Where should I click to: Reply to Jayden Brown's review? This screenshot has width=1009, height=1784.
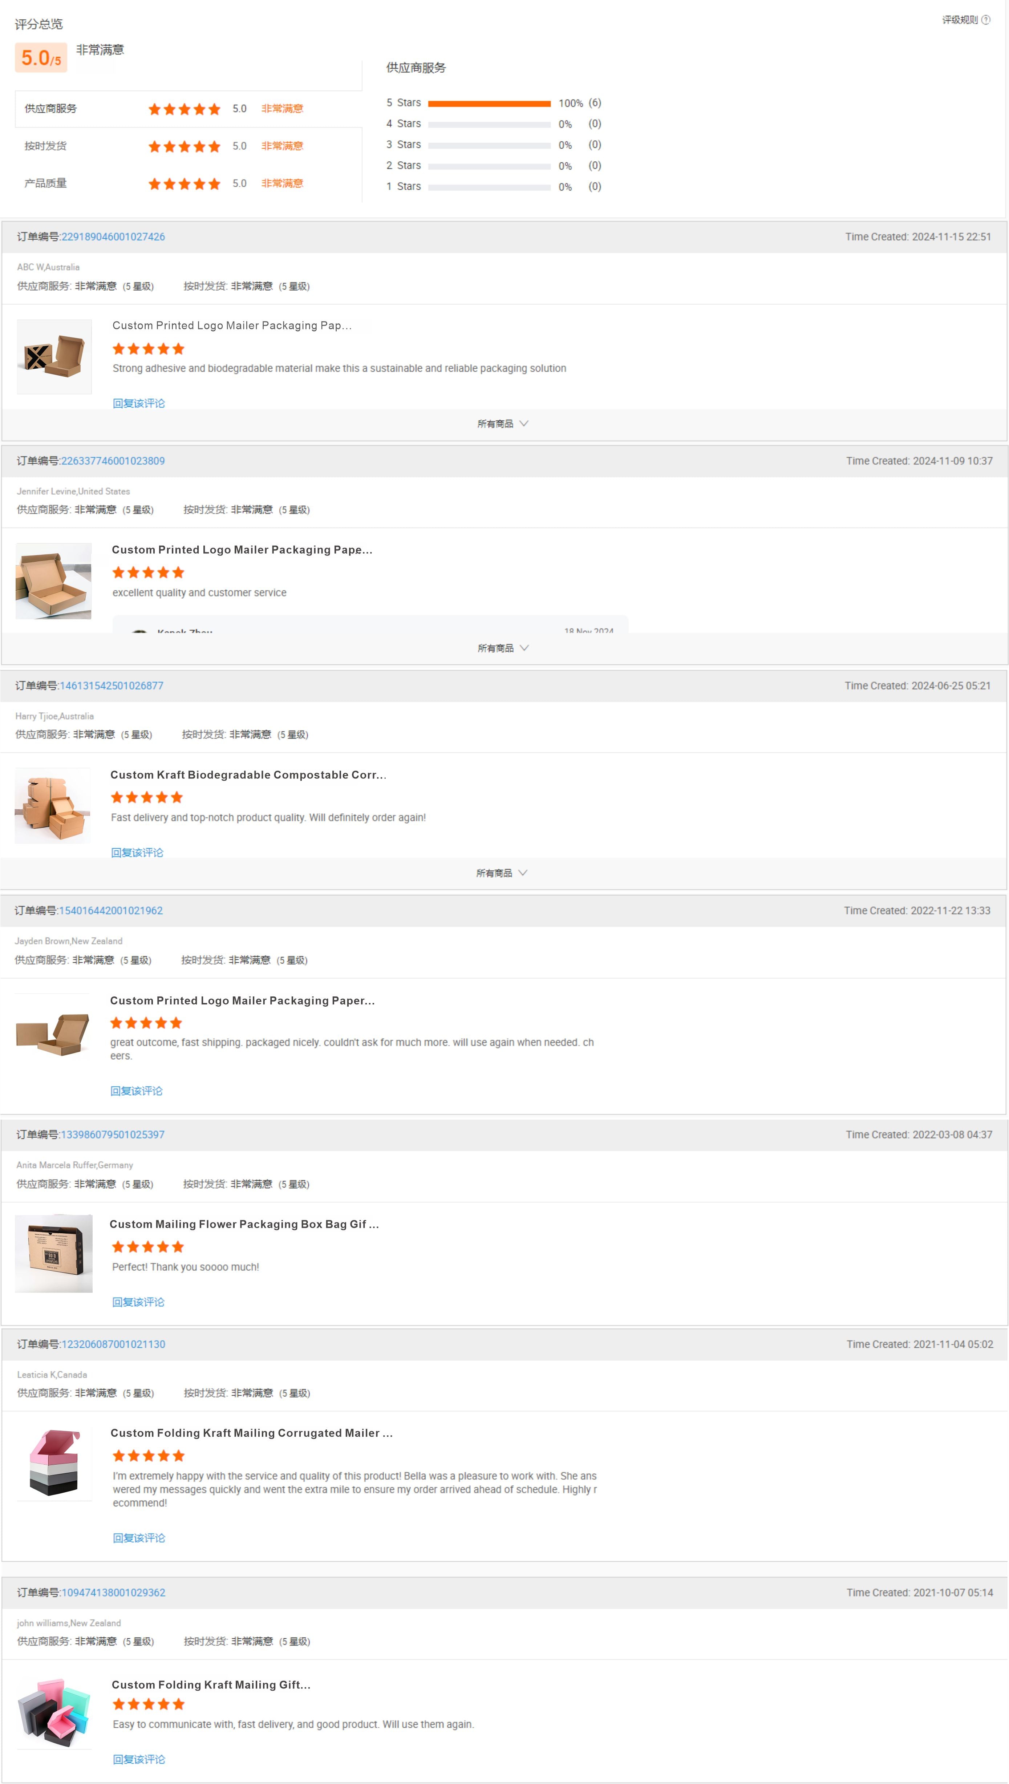(137, 1090)
